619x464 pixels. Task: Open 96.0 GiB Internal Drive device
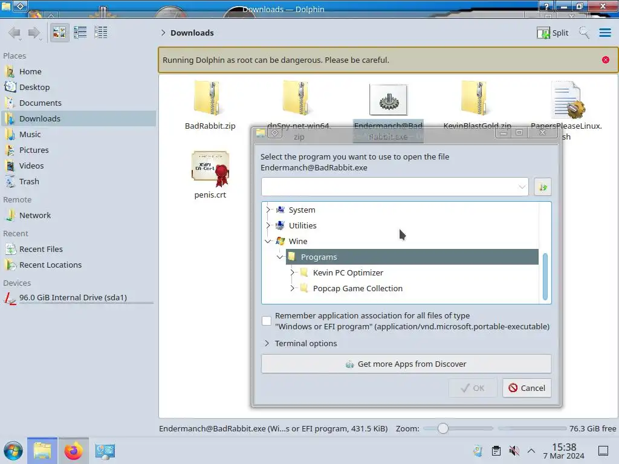(x=78, y=298)
